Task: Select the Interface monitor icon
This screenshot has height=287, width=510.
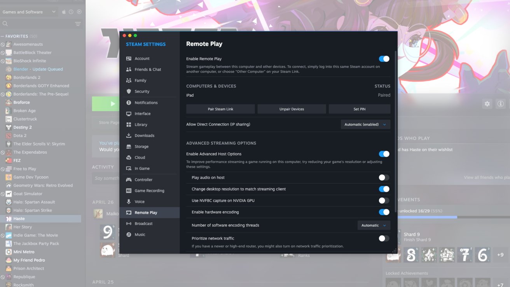Action: pyautogui.click(x=129, y=114)
